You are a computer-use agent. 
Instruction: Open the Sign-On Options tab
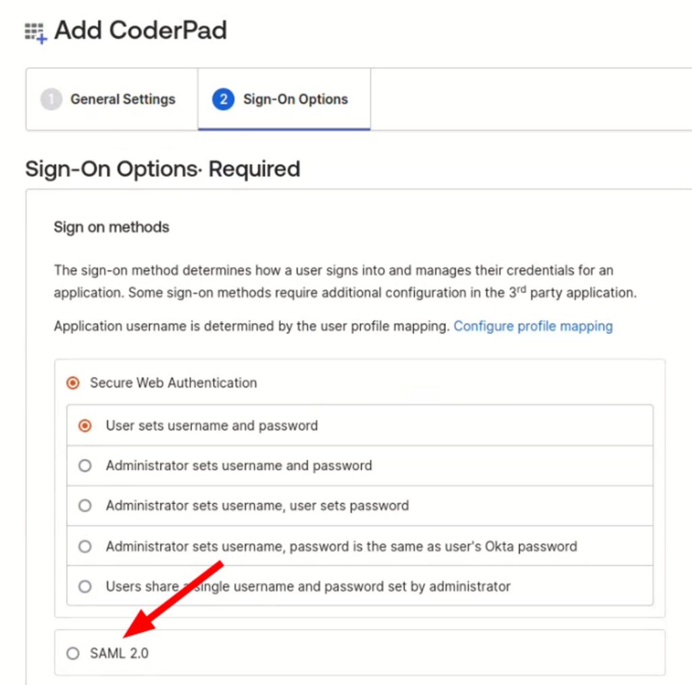click(295, 99)
